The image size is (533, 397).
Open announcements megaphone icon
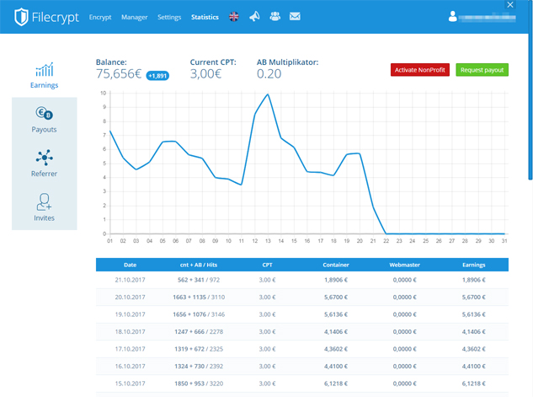[x=254, y=16]
